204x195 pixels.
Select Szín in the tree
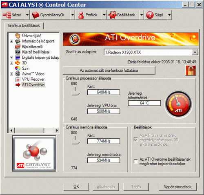click(26, 69)
